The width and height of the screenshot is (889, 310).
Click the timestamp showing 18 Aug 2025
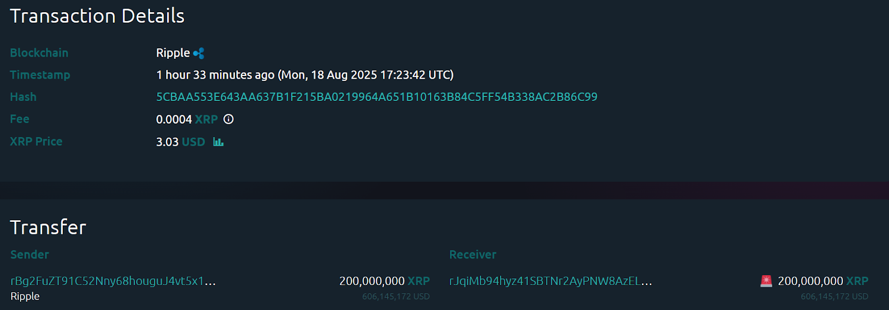click(x=304, y=75)
